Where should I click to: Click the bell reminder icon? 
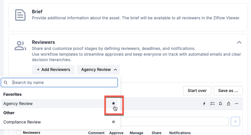coord(220,104)
